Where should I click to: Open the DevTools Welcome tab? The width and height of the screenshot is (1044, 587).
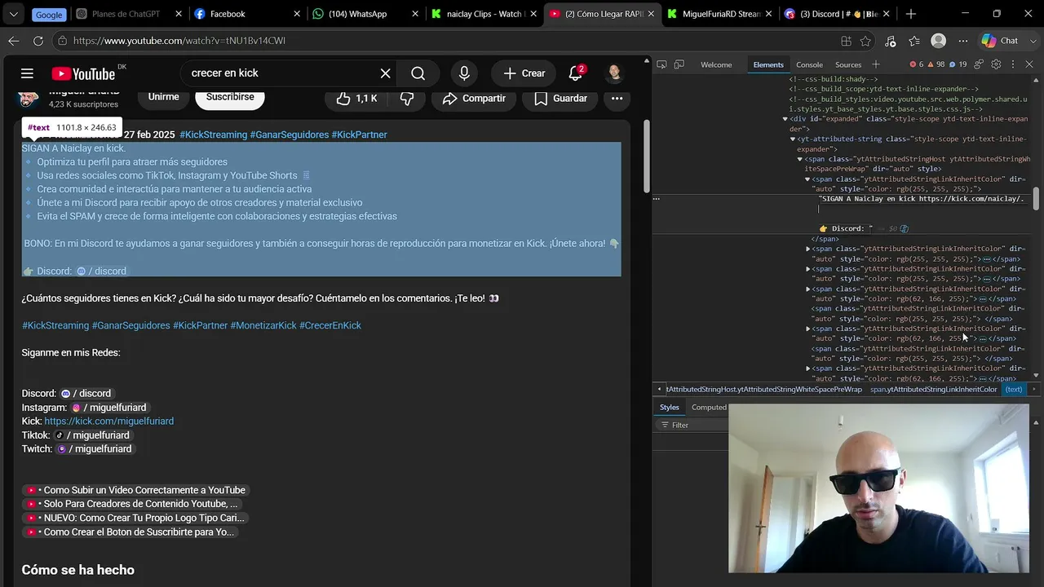pos(717,64)
